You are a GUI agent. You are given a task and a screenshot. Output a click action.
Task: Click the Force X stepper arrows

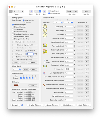tap(75, 69)
